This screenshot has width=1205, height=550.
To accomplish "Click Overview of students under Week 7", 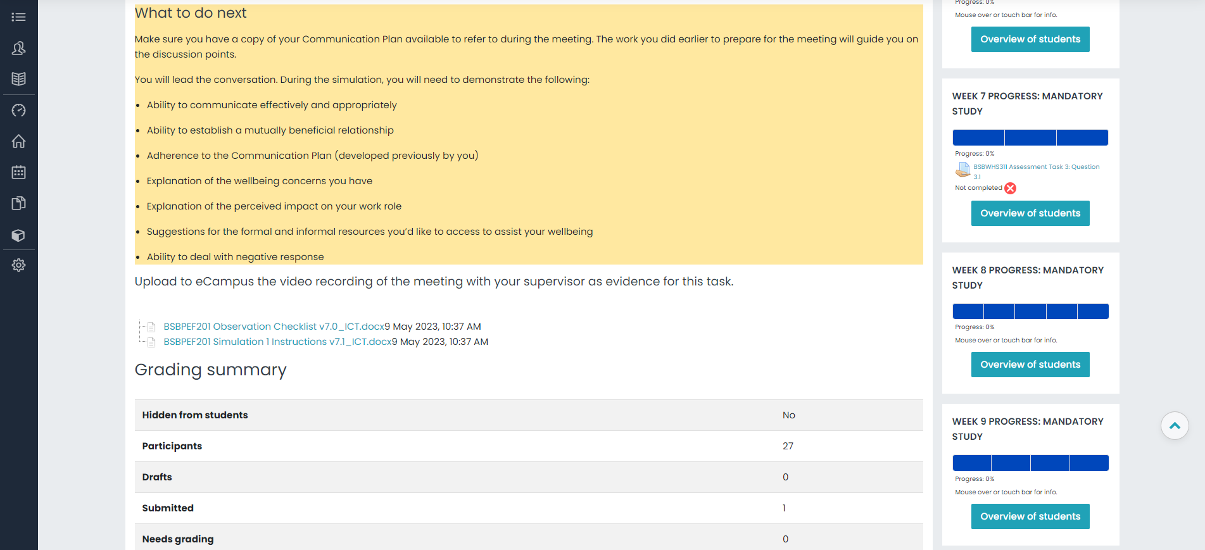I will coord(1030,213).
